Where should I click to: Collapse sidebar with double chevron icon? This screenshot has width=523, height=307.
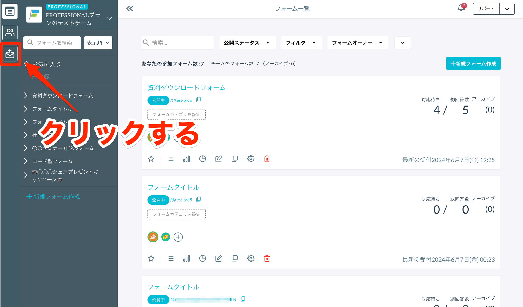pos(130,9)
